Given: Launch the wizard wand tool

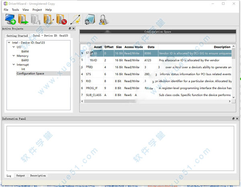Looking at the screenshot, I should point(75,19).
